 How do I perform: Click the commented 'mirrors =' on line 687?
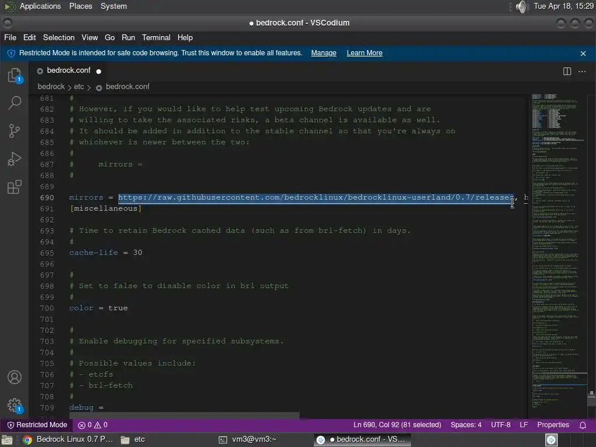(x=120, y=165)
